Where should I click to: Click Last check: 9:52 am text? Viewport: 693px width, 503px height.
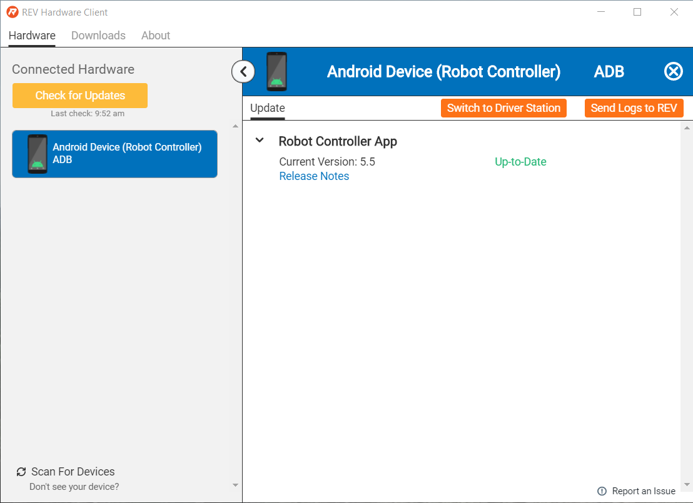point(88,114)
